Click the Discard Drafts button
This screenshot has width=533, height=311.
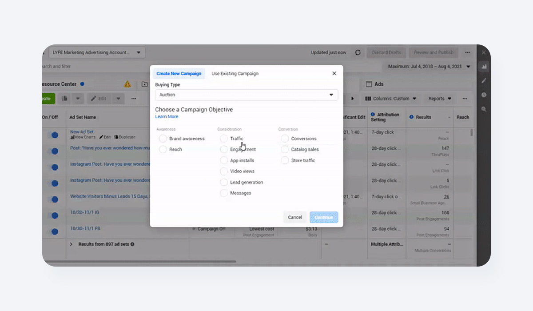pyautogui.click(x=386, y=52)
